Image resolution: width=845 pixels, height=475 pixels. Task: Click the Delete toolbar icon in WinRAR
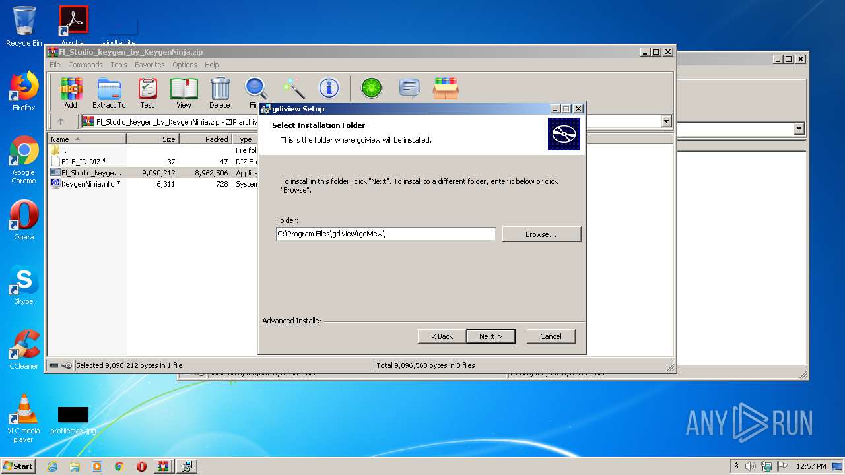click(x=220, y=92)
